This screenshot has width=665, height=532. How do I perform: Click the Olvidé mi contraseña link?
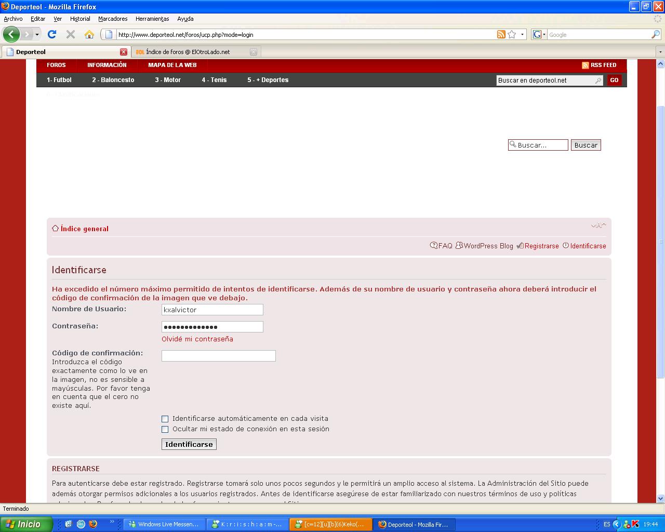coord(197,339)
